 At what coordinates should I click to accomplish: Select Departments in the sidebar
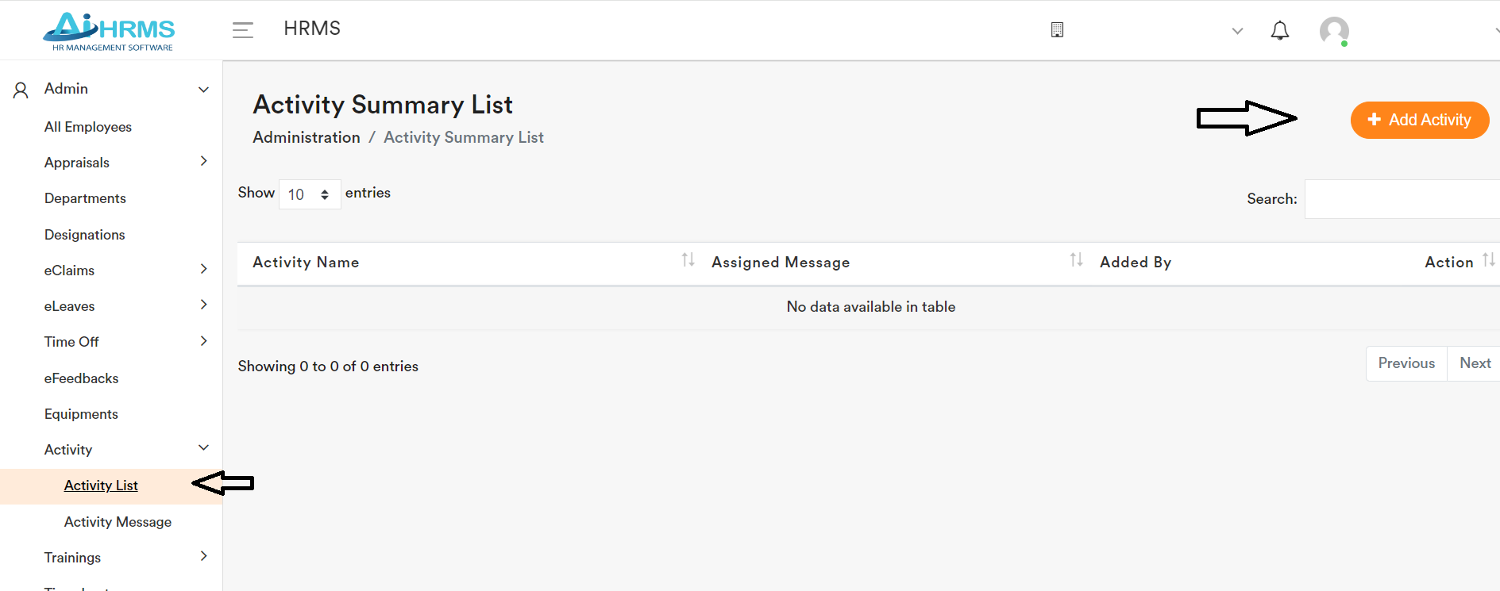pyautogui.click(x=85, y=198)
